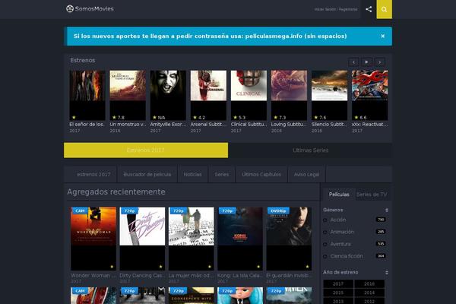Tick the Aventura genre checkbox
Screen dimensions: 456x304
pyautogui.click(x=325, y=245)
